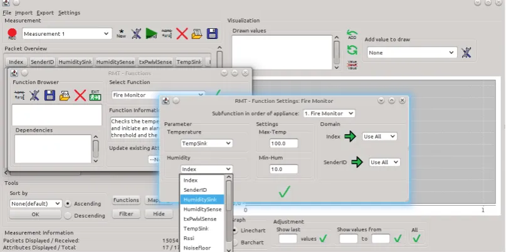Click the All green checkmark
This screenshot has height=252, width=506.
point(416,238)
